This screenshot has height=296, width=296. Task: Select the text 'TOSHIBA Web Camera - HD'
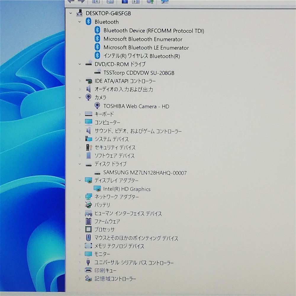coord(136,106)
